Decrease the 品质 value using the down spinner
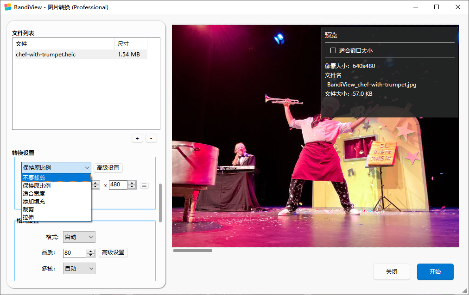Viewport: 469px width, 295px height. pyautogui.click(x=90, y=255)
